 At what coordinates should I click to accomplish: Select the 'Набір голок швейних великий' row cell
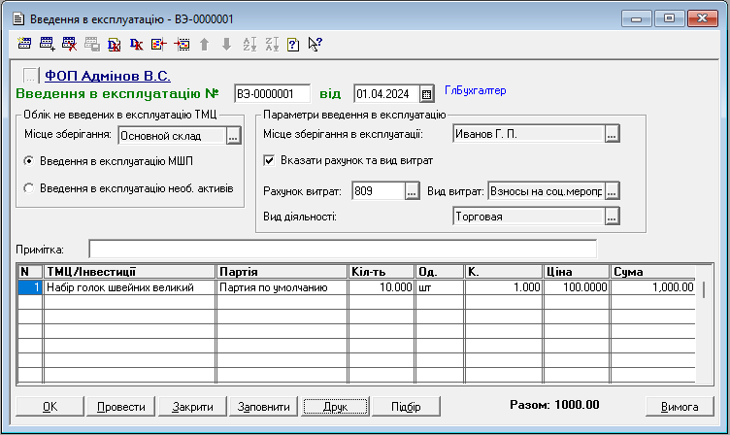(x=128, y=287)
